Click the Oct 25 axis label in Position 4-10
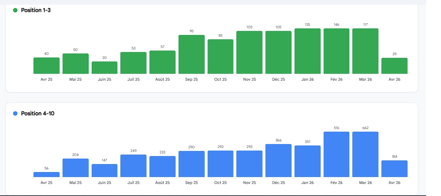Image resolution: width=441 pixels, height=196 pixels. 220,183
